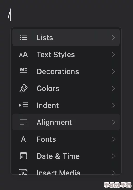
Task: Click the letter A Fonts icon
Action: pos(23,139)
